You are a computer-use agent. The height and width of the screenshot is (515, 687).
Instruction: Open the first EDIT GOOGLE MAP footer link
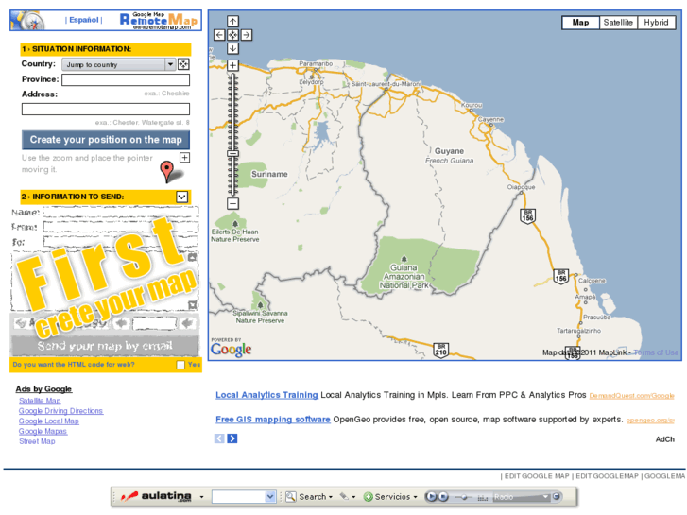537,476
